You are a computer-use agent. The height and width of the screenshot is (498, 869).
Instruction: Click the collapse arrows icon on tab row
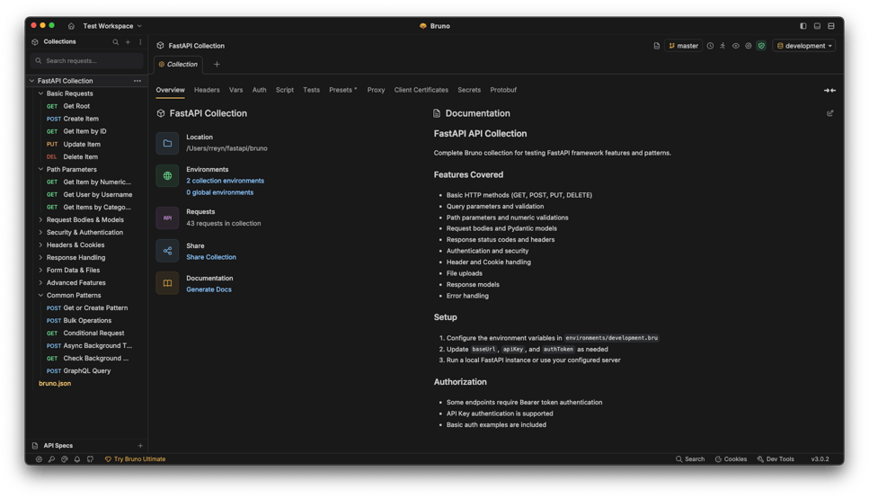[x=829, y=91]
